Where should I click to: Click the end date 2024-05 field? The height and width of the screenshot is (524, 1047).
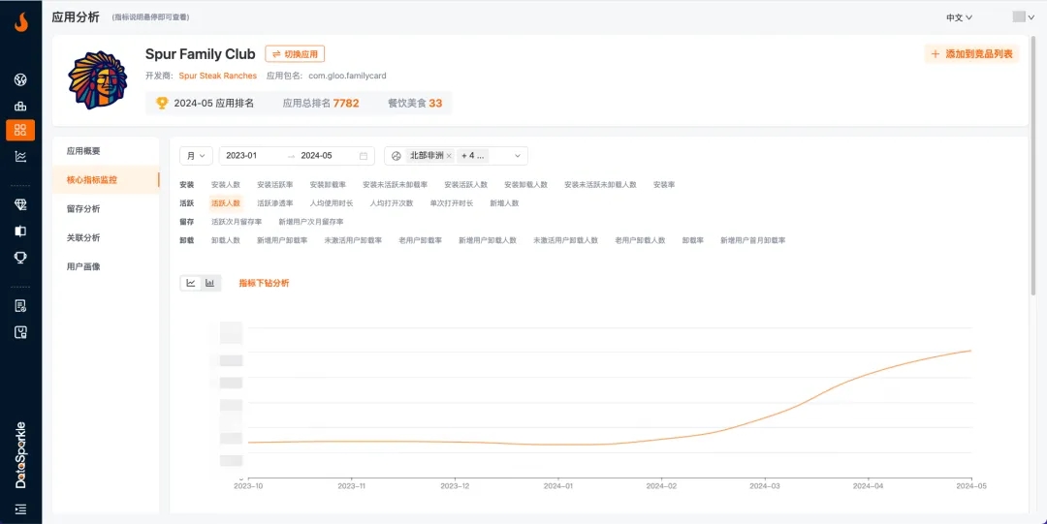click(316, 156)
